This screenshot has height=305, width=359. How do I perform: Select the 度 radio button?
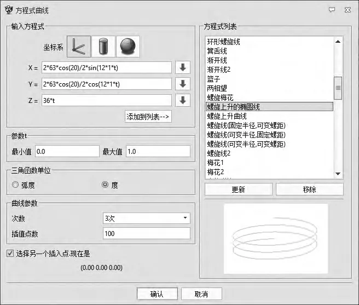pos(105,185)
